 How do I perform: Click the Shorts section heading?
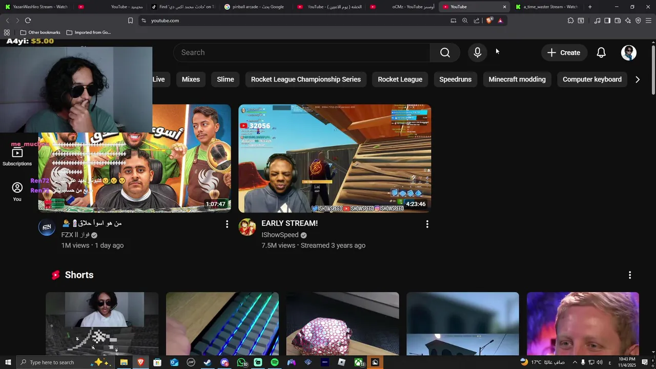pyautogui.click(x=79, y=275)
